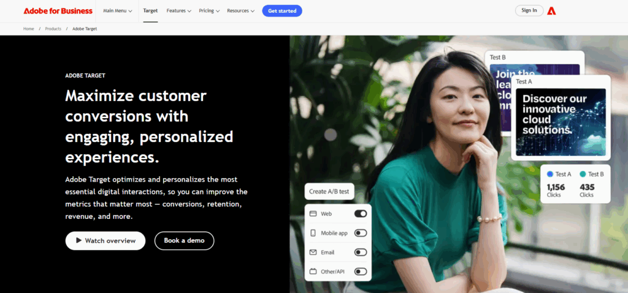This screenshot has height=293, width=628.
Task: Open the Resources dropdown menu
Action: [x=240, y=11]
